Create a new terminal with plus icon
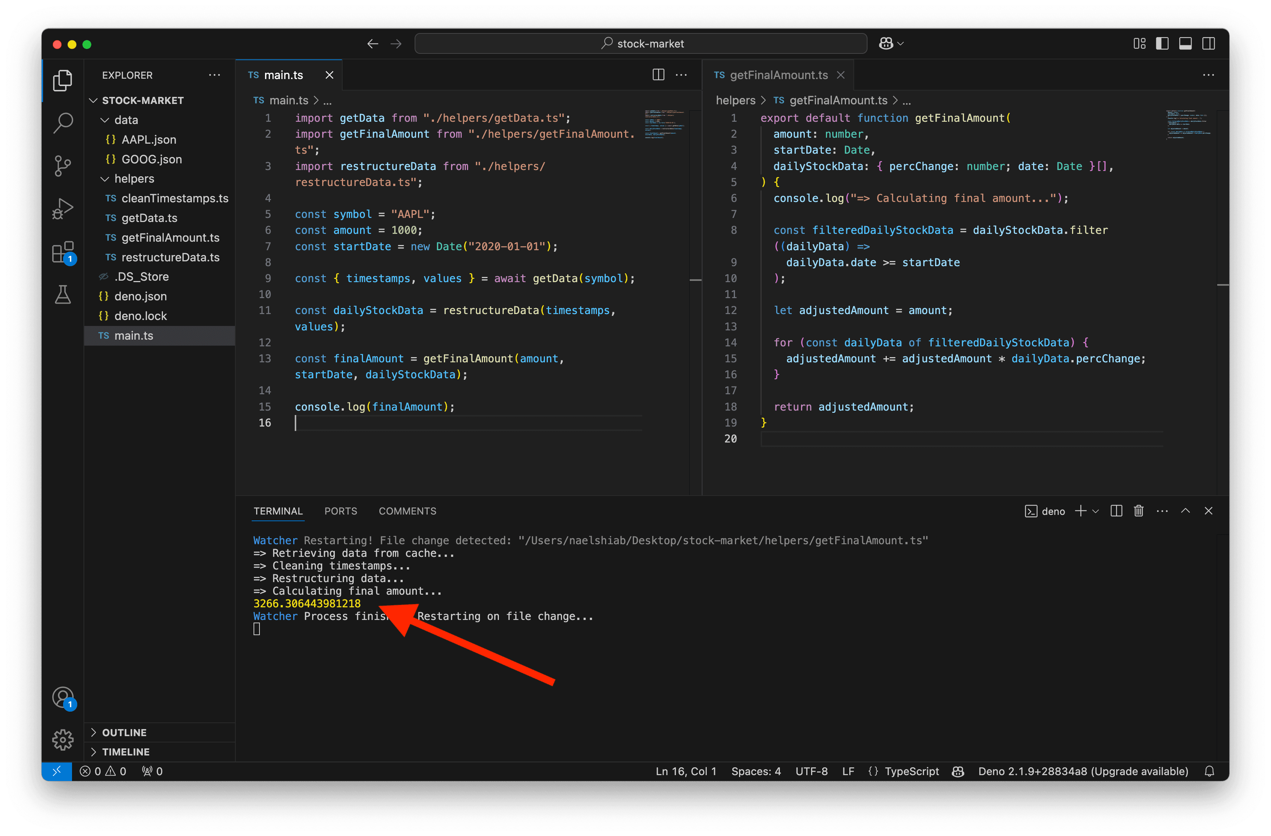This screenshot has width=1271, height=836. (1080, 511)
